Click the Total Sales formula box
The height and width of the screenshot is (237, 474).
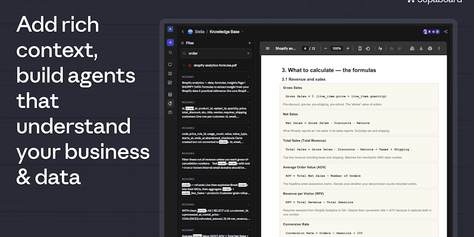click(x=359, y=149)
